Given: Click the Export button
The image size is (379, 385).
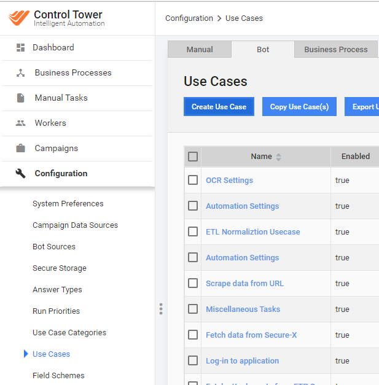Looking at the screenshot, I should click(362, 107).
